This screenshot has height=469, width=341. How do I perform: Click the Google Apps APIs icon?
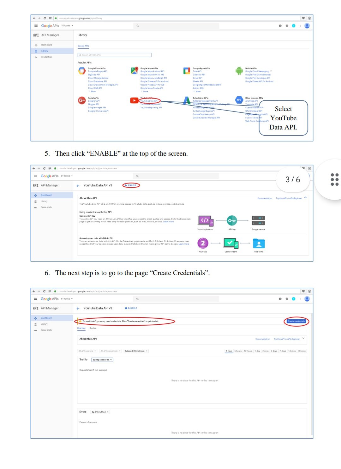point(187,71)
